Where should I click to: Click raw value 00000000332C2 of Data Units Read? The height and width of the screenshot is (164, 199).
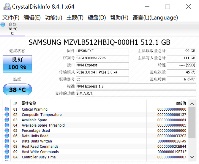pos(172,136)
